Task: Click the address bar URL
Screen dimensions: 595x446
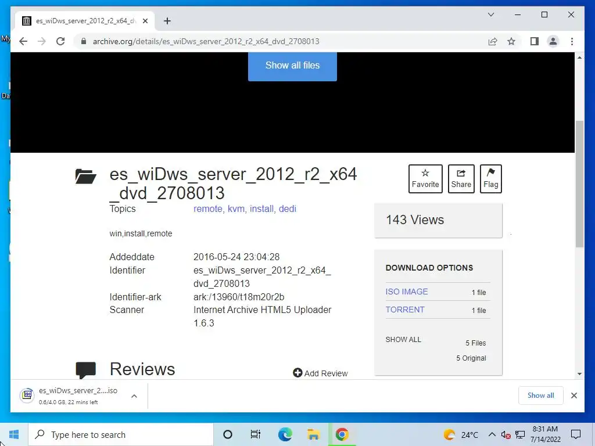Action: click(x=206, y=41)
